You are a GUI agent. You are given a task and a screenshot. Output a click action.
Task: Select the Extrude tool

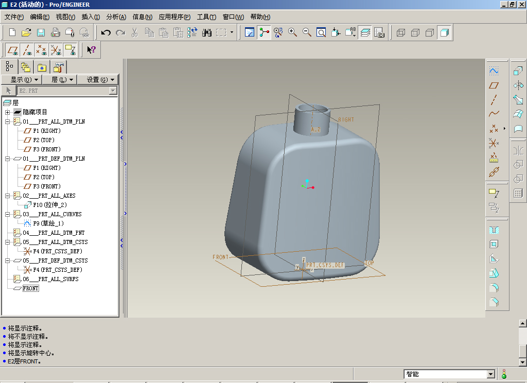518,71
